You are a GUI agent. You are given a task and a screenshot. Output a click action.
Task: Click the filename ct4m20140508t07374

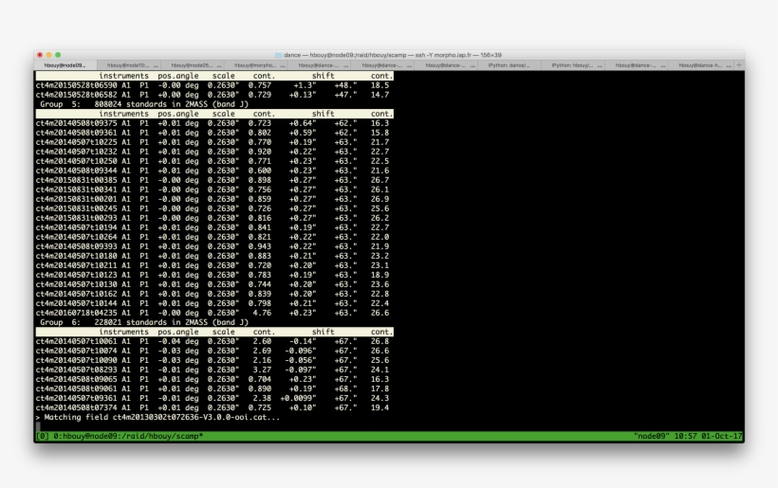(x=77, y=407)
